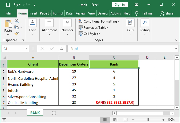Select the December Orders header cell
Image resolution: width=180 pixels, height=123 pixels.
pos(74,64)
